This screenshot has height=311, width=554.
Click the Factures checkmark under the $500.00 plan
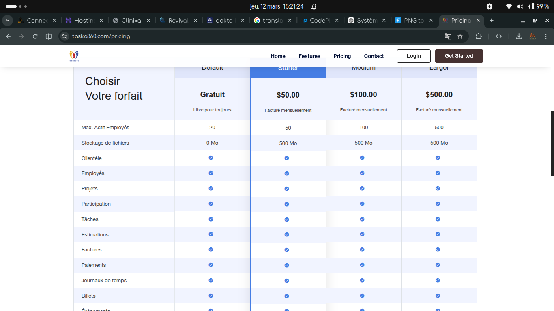click(x=438, y=249)
